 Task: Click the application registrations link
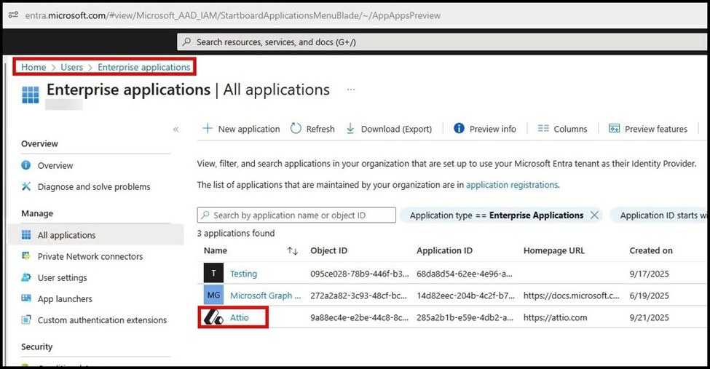pos(511,185)
